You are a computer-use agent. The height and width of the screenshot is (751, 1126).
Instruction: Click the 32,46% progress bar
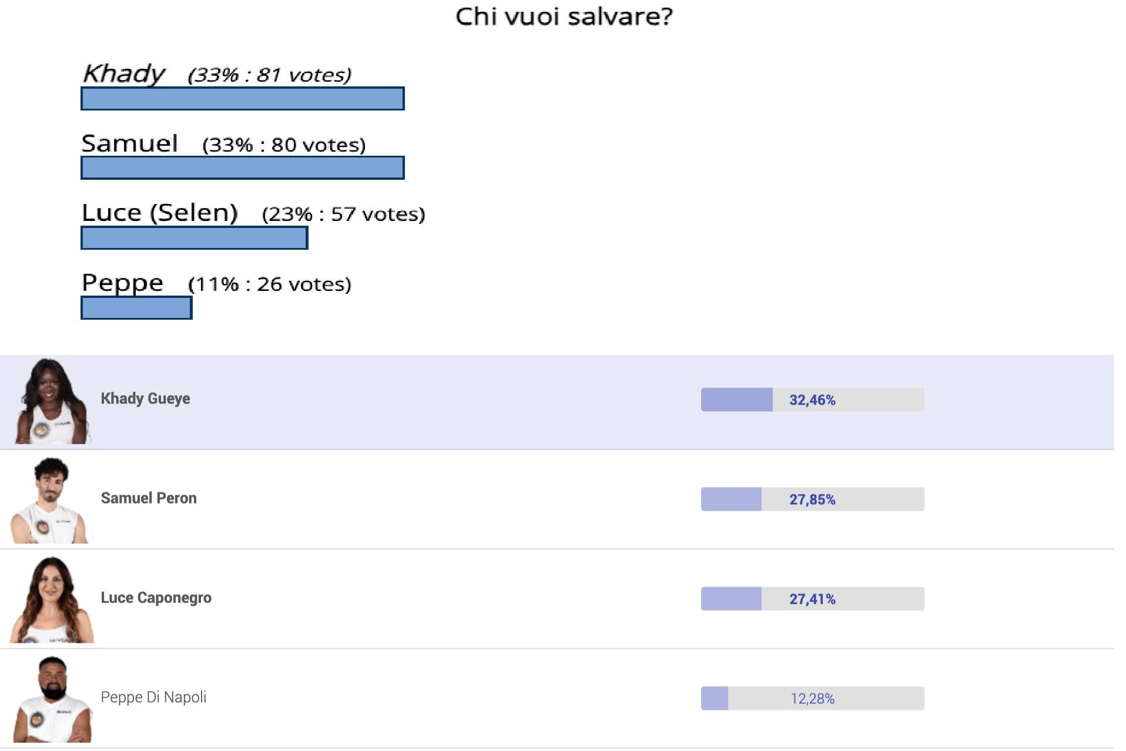tap(812, 400)
